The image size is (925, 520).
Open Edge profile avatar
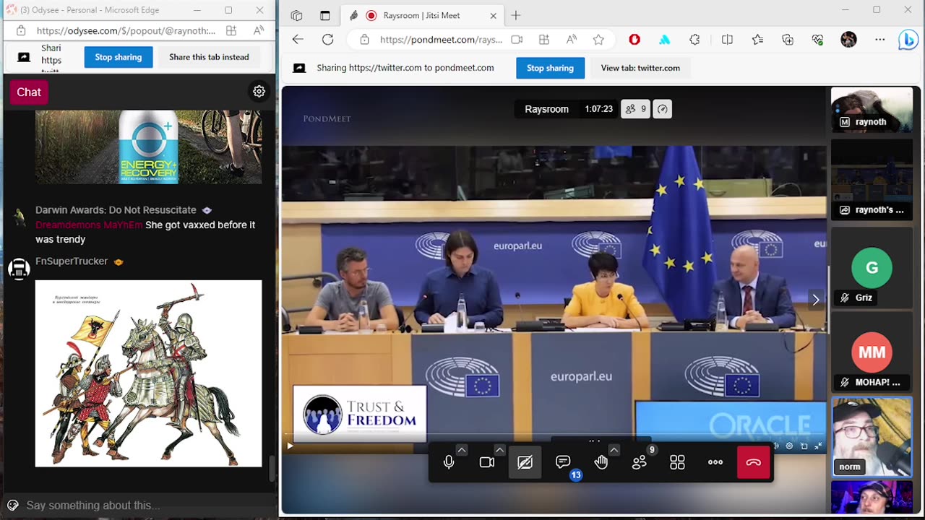click(848, 40)
